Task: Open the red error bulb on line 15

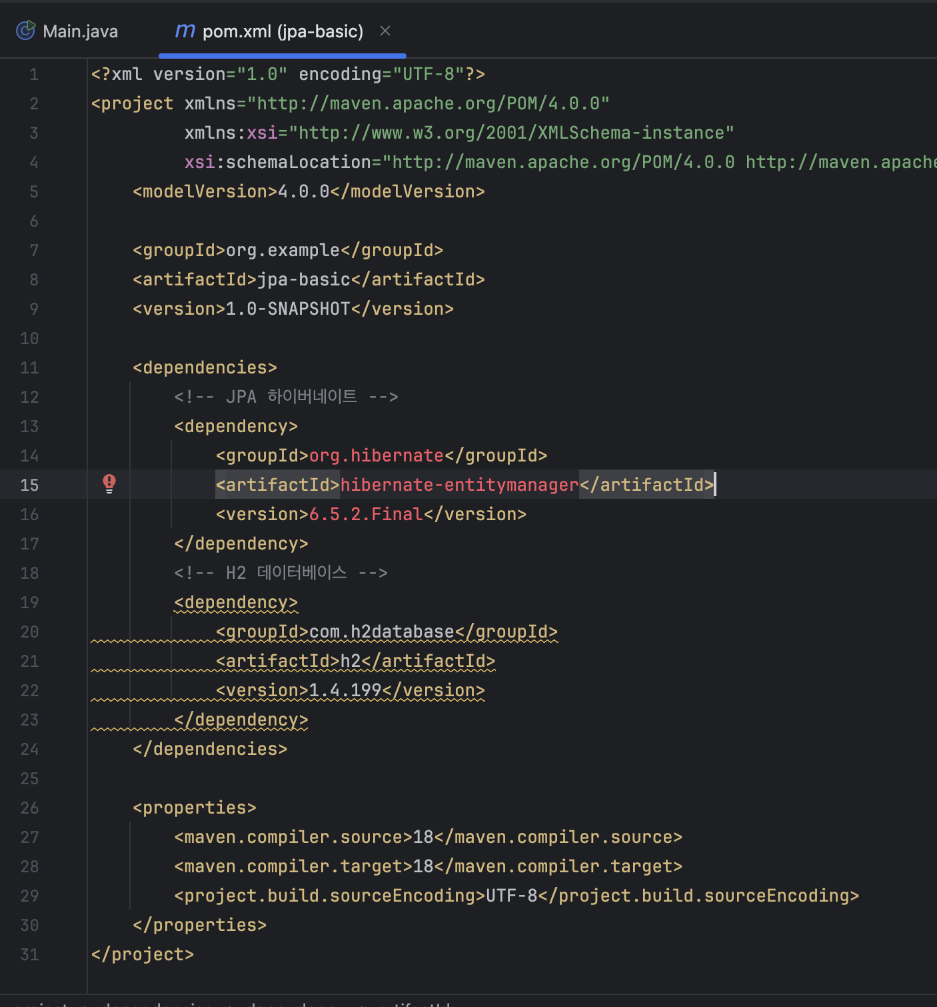Action: [x=109, y=483]
